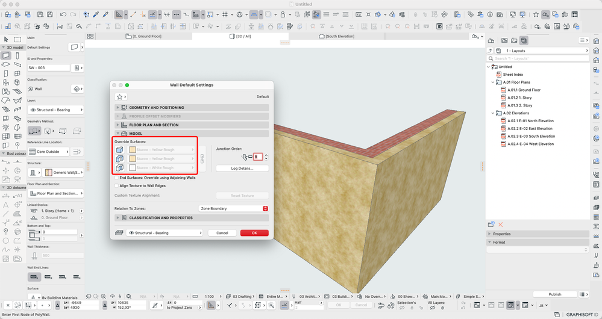
Task: Switch to the South Elevation tab
Action: point(337,36)
